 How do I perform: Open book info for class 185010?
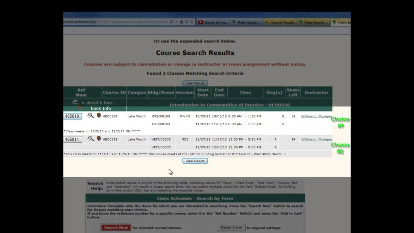coord(99,116)
